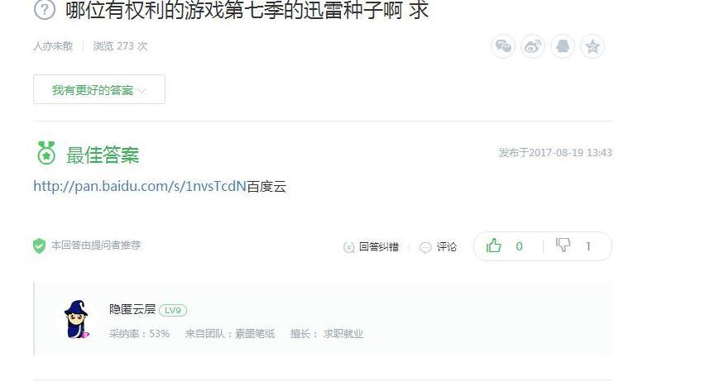Click the green verified shield icon
Screen dimensions: 710x386
coord(40,245)
